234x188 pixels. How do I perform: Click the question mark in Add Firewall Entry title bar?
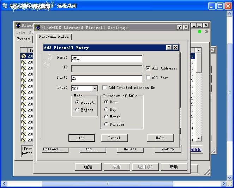pyautogui.click(x=169, y=48)
